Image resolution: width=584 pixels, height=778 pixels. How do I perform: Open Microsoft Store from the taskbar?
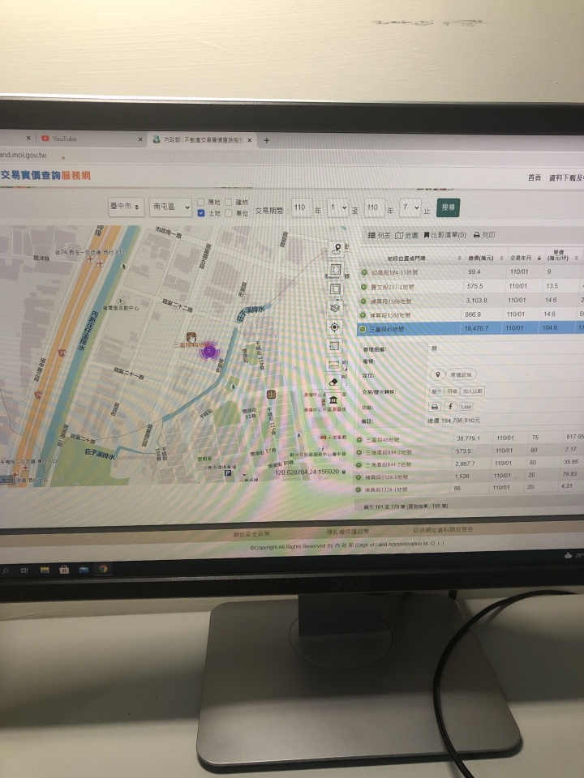point(64,570)
